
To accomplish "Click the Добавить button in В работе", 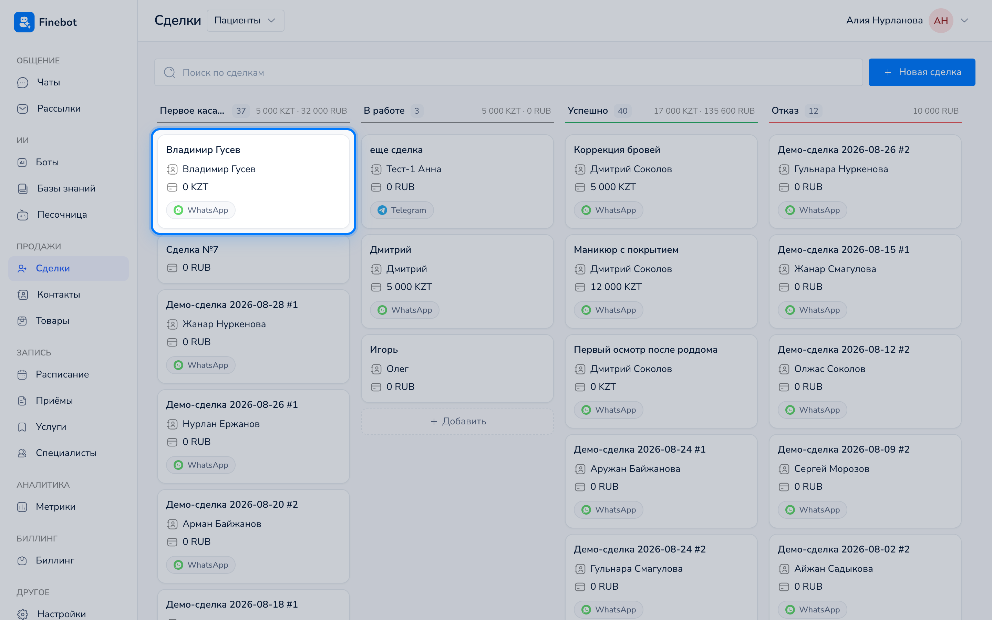I will [x=457, y=421].
